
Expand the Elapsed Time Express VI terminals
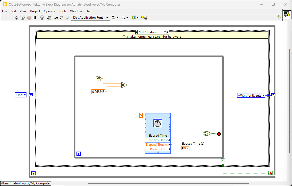(158, 152)
